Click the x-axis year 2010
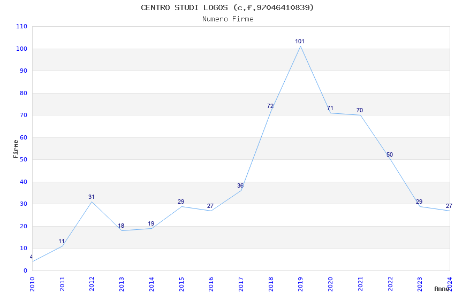This screenshot has height=294, width=455. point(32,284)
